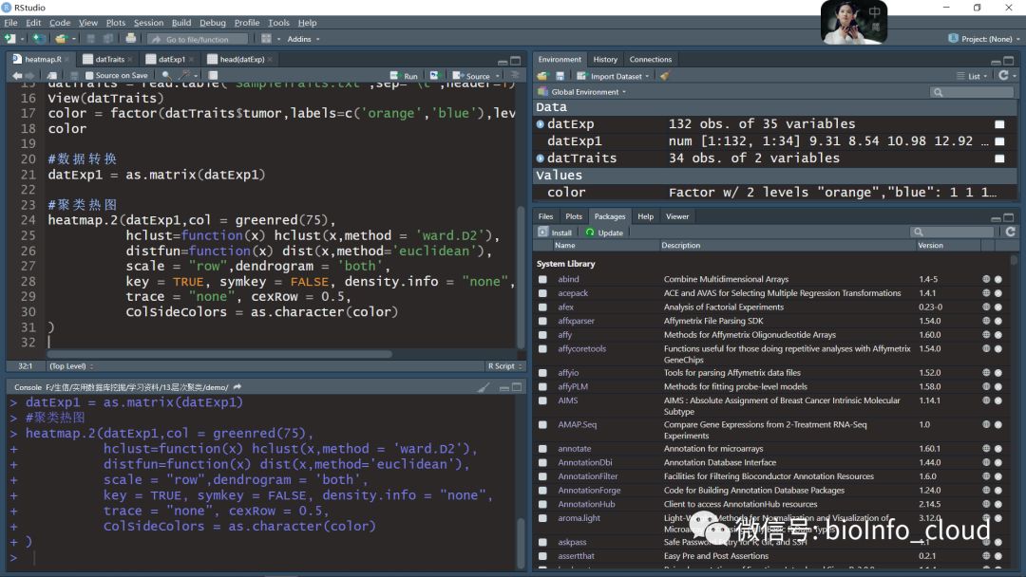Expand the datTraits object details
The height and width of the screenshot is (577, 1026).
pyautogui.click(x=540, y=158)
